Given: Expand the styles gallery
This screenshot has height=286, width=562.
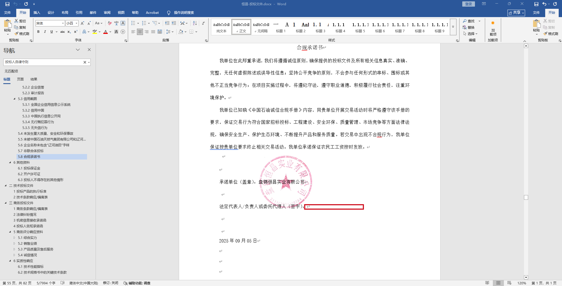Looking at the screenshot, I should [453, 27].
